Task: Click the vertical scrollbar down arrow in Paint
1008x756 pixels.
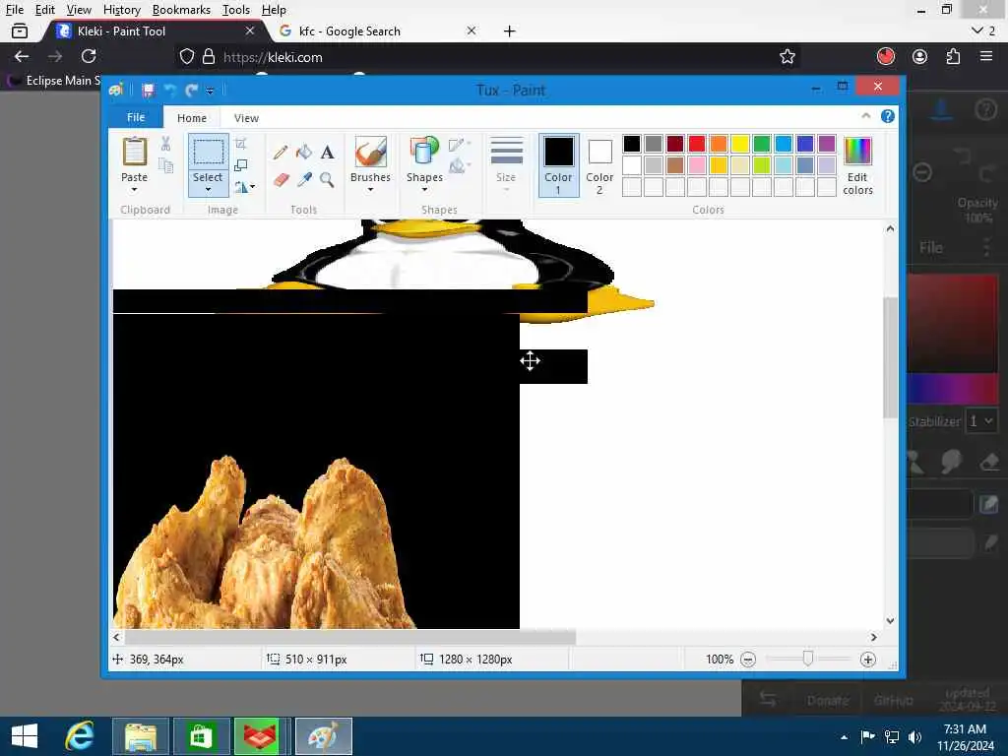Action: point(890,621)
